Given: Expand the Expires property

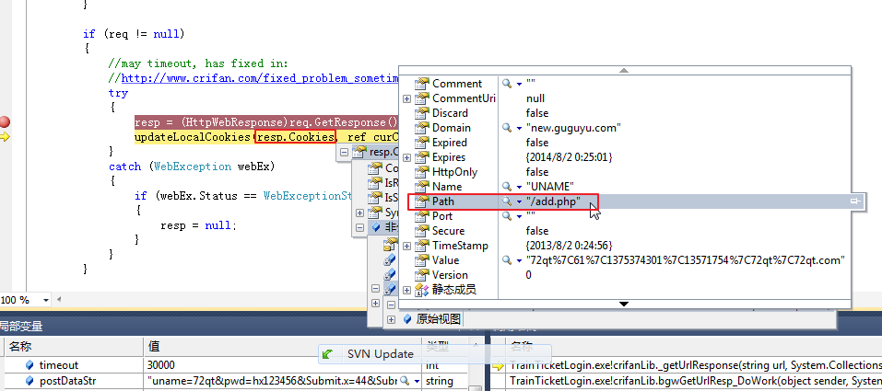Looking at the screenshot, I should pyautogui.click(x=406, y=157).
